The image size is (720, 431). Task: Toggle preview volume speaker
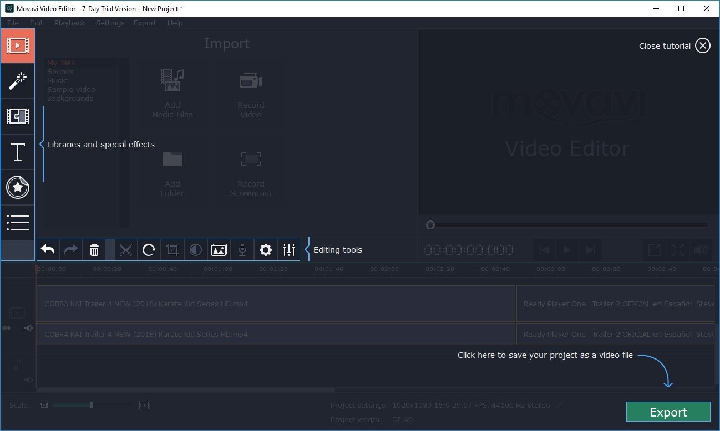(701, 250)
